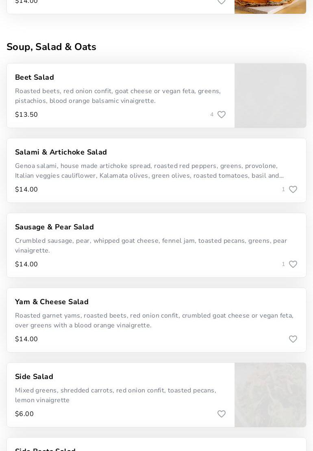The height and width of the screenshot is (451, 313).
Task: Open the partially visible Side Beets Salad
Action: pyautogui.click(x=46, y=448)
